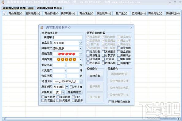This screenshot has width=182, height=121.
Task: Enable 评价详情 data checkbox
Action: [88, 59]
